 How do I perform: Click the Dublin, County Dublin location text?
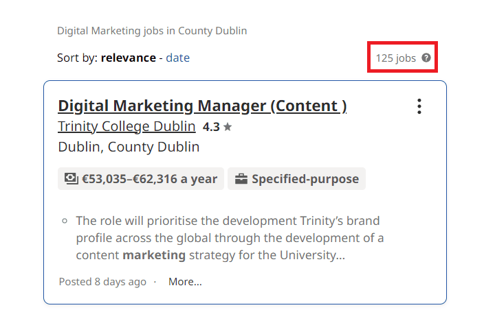(x=129, y=147)
